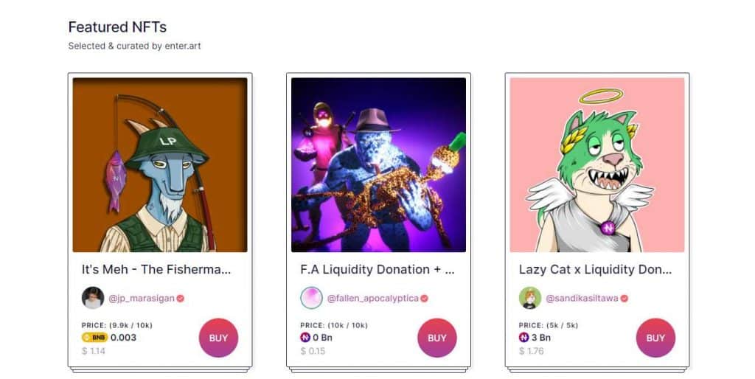Open the It's Meh - The Fisherman title
Screen dimensions: 755x379
coord(156,270)
